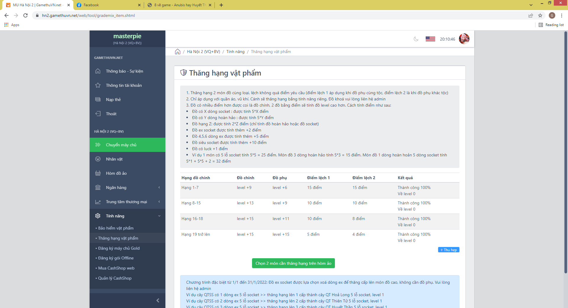This screenshot has width=568, height=308.
Task: Open Bảo hiểm vật phẩm link
Action: tap(116, 228)
